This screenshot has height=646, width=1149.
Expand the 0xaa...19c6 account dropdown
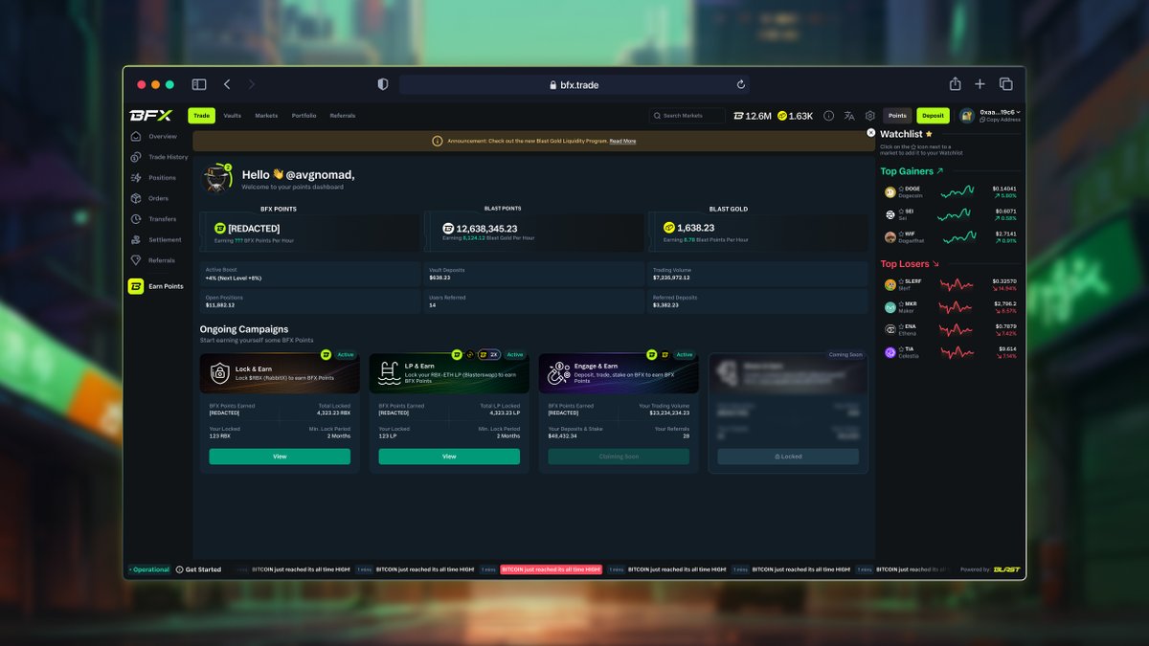[x=1003, y=112]
